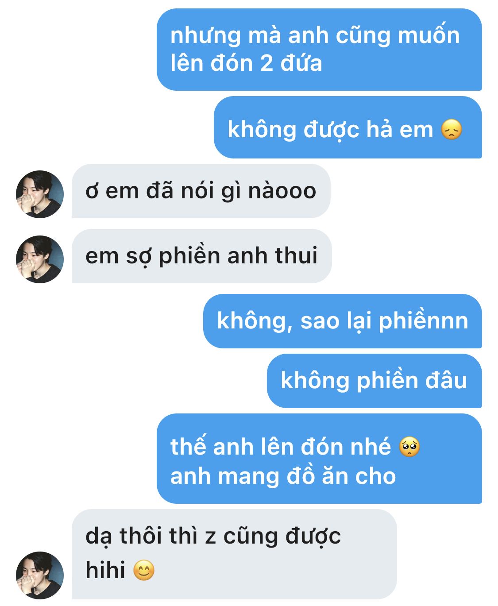
Task: Select the 'không được hả em' bubble
Action: (348, 127)
